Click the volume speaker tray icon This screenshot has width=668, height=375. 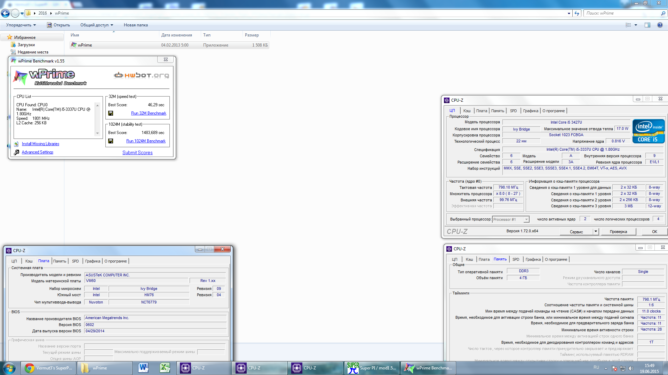pyautogui.click(x=631, y=368)
